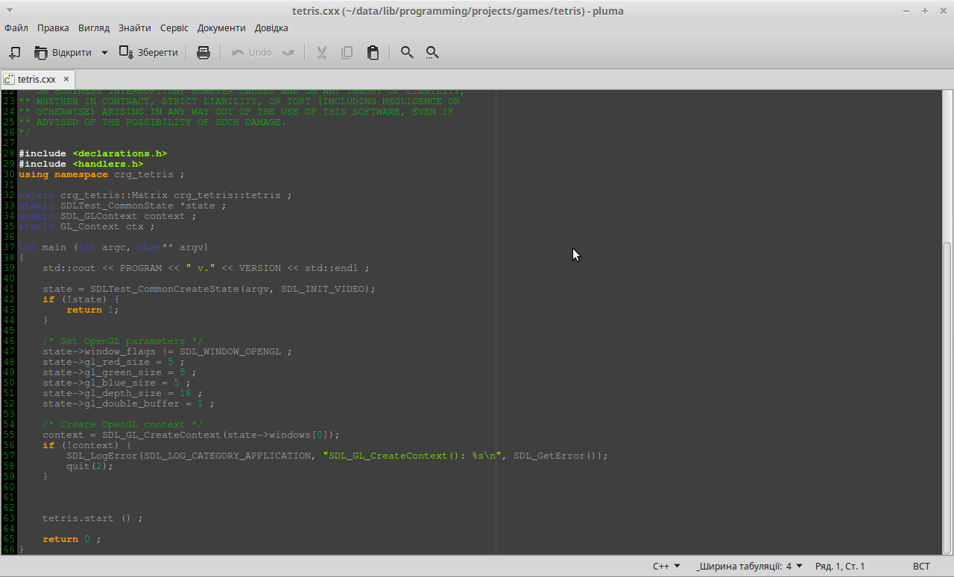Copy the selection with the copy icon
Screen dimensions: 954x577
(x=347, y=53)
